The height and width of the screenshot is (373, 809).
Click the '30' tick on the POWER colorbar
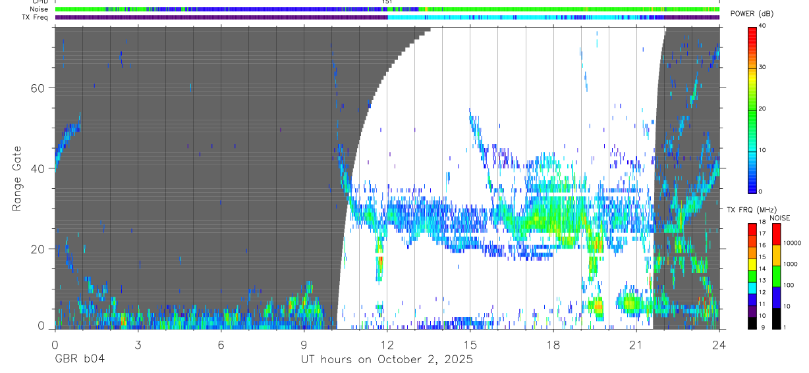click(x=763, y=67)
